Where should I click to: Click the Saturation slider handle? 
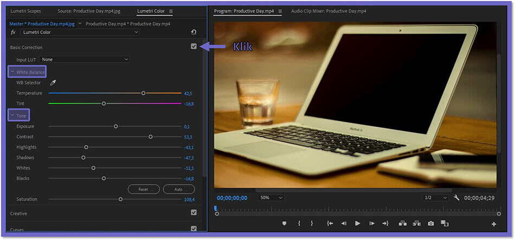[x=120, y=199]
